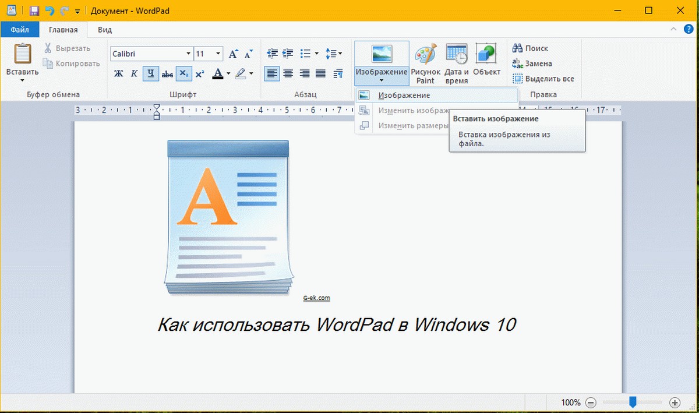Image resolution: width=699 pixels, height=413 pixels.
Task: Open the text color dropdown arrow
Action: pyautogui.click(x=228, y=73)
